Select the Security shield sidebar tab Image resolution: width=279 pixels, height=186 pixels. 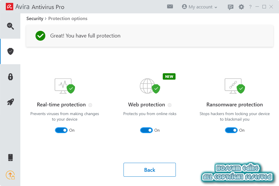(x=10, y=51)
